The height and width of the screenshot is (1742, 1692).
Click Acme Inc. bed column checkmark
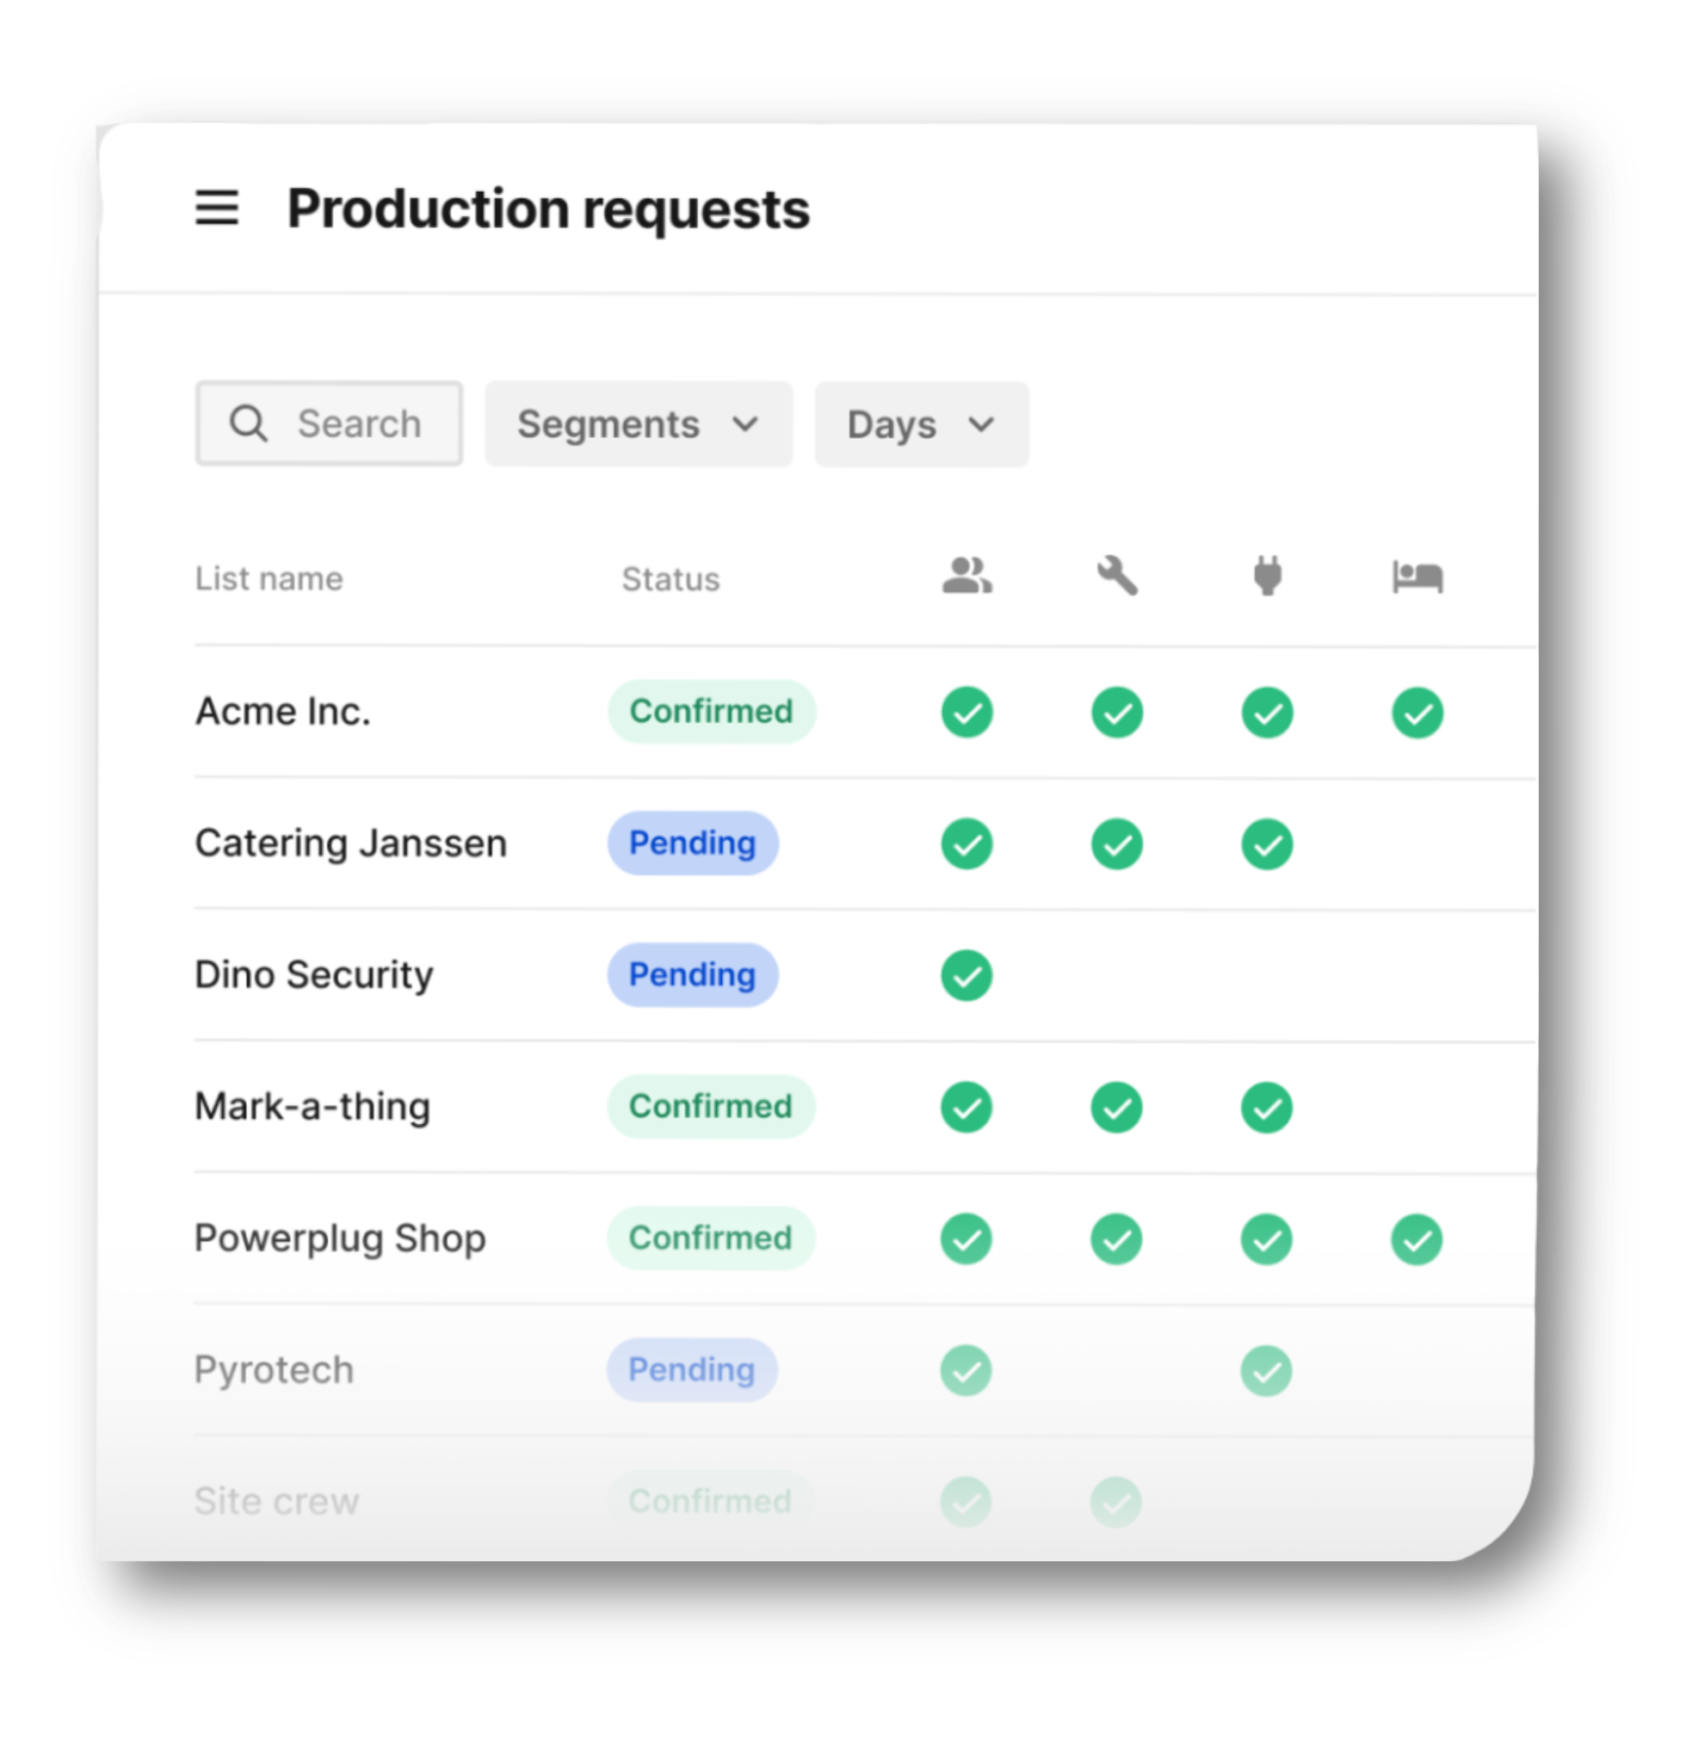point(1417,712)
